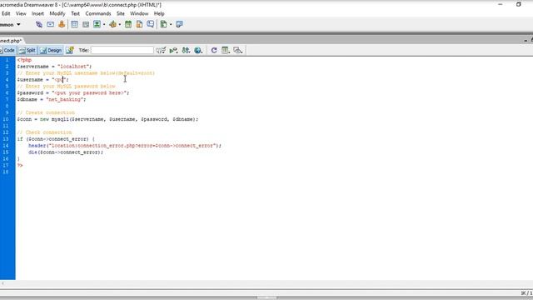Open the Tag Chooser
This screenshot has height=300, width=533.
pyautogui.click(x=180, y=24)
